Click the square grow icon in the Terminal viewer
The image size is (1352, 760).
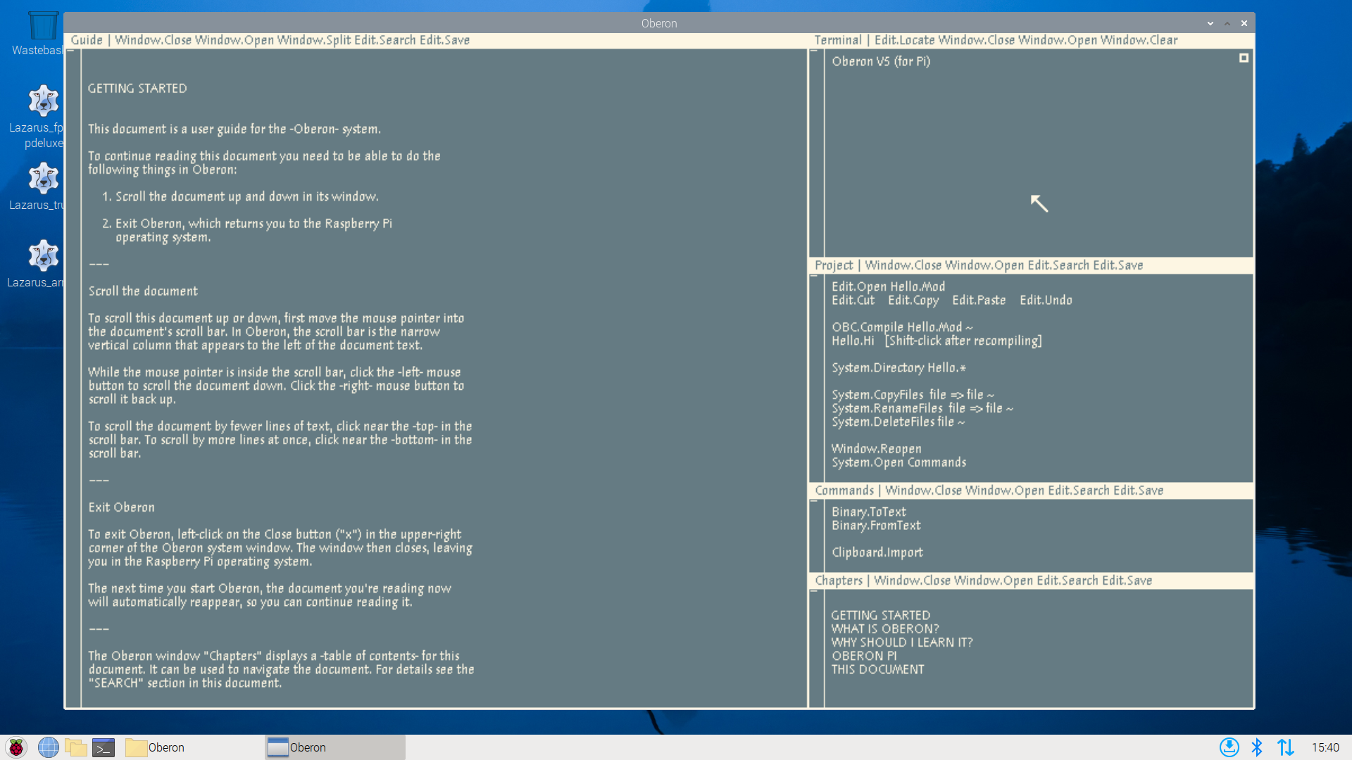(1244, 58)
